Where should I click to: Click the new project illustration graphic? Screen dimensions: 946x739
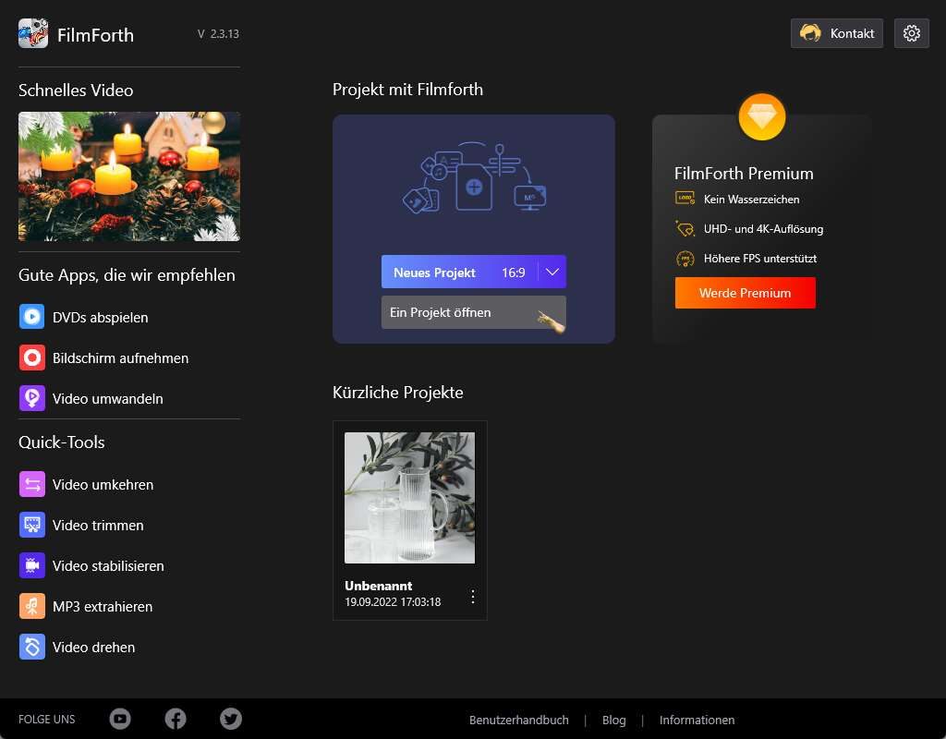pyautogui.click(x=474, y=177)
